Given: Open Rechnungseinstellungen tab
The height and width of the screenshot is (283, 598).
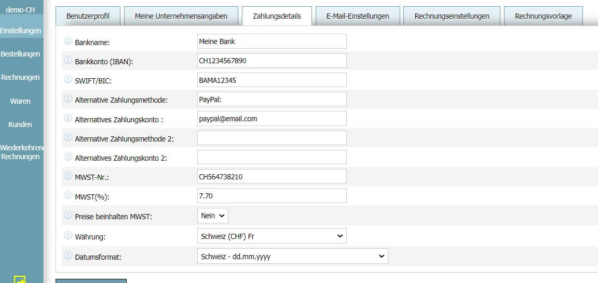Looking at the screenshot, I should pos(452,16).
